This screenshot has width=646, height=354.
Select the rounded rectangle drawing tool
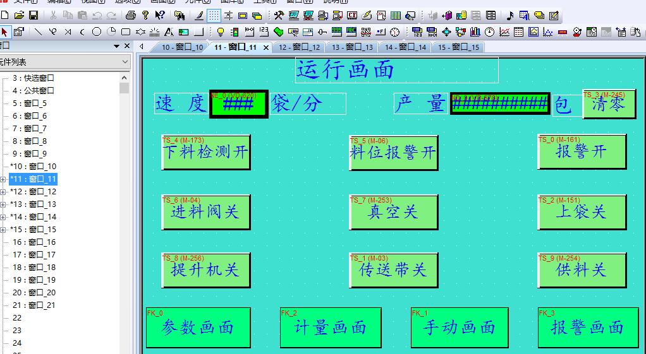pyautogui.click(x=125, y=32)
